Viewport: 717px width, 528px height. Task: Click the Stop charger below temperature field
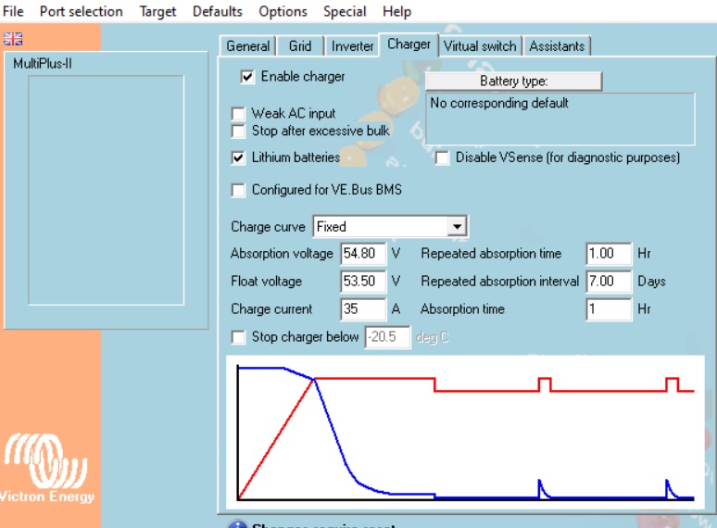point(387,337)
